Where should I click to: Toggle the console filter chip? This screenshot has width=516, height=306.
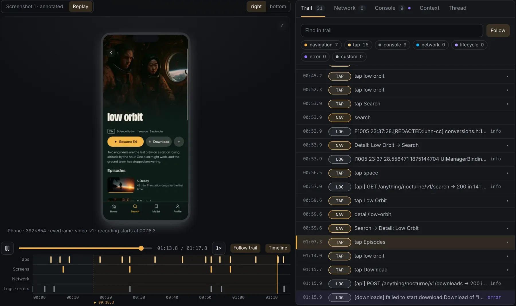click(x=392, y=45)
